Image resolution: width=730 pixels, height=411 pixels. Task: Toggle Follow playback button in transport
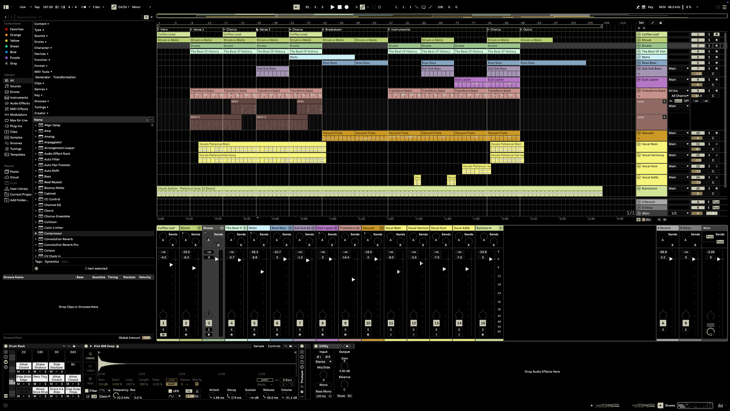(296, 7)
